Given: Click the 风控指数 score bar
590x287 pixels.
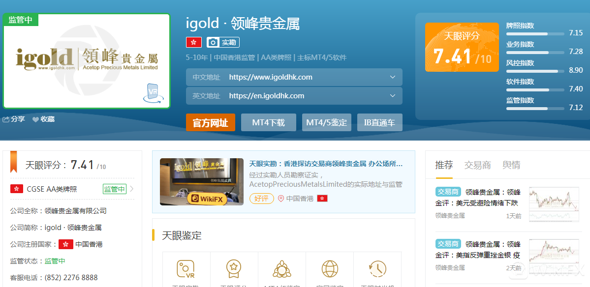Looking at the screenshot, I should click(535, 71).
